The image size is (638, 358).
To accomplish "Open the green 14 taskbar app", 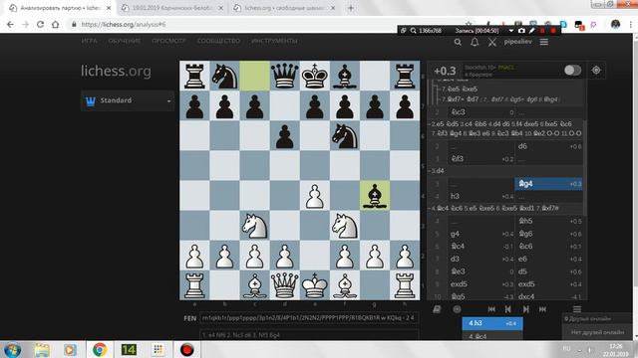I will (129, 349).
